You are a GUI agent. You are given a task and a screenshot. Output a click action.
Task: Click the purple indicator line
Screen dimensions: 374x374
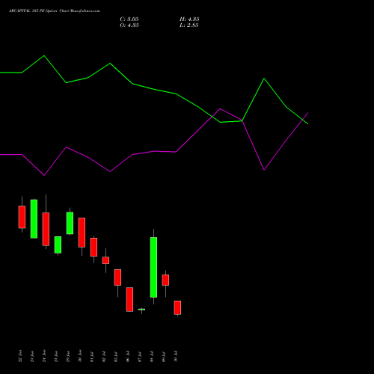pyautogui.click(x=154, y=151)
